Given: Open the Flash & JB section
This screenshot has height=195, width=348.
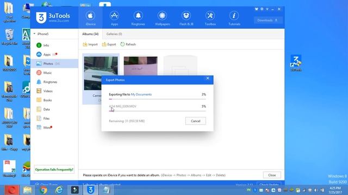Looking at the screenshot, I should [186, 18].
